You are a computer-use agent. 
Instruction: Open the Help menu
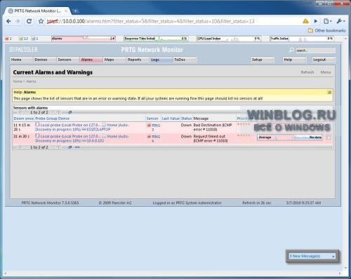click(294, 60)
